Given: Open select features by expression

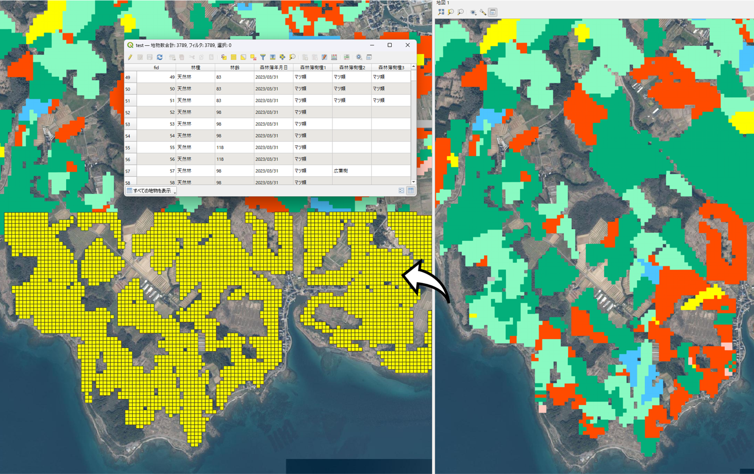Looking at the screenshot, I should [223, 57].
